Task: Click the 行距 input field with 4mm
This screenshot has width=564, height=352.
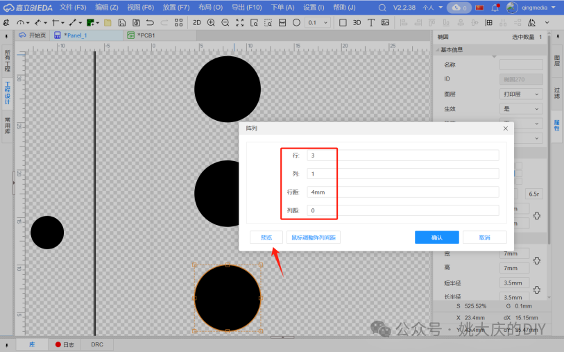Action: [x=403, y=192]
